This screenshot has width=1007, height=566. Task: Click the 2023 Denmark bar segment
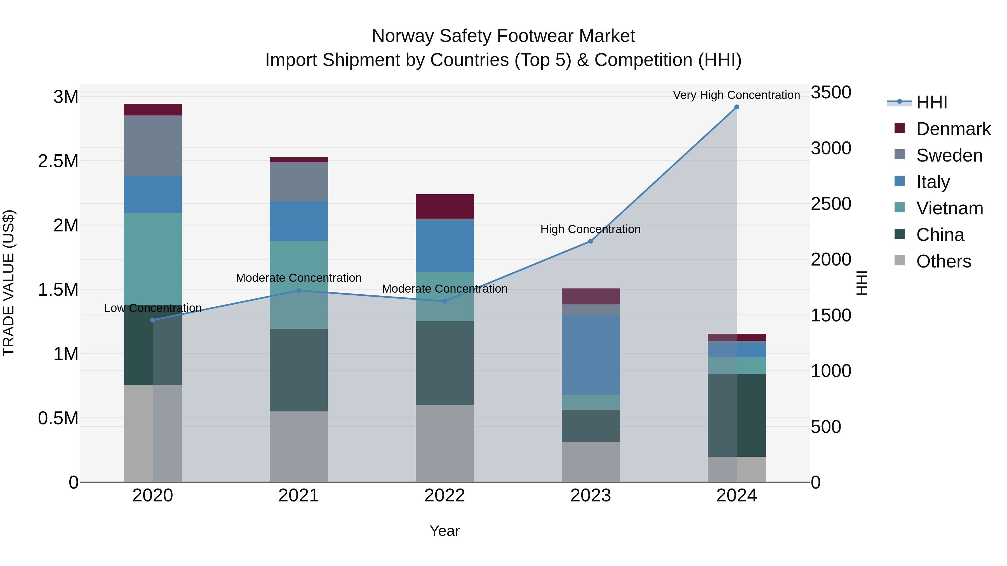(591, 297)
